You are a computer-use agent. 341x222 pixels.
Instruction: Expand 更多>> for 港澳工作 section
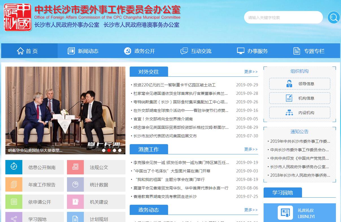coord(251,149)
